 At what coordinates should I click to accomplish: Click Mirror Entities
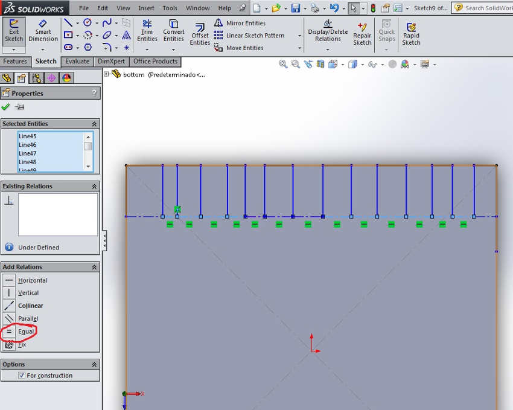[240, 23]
